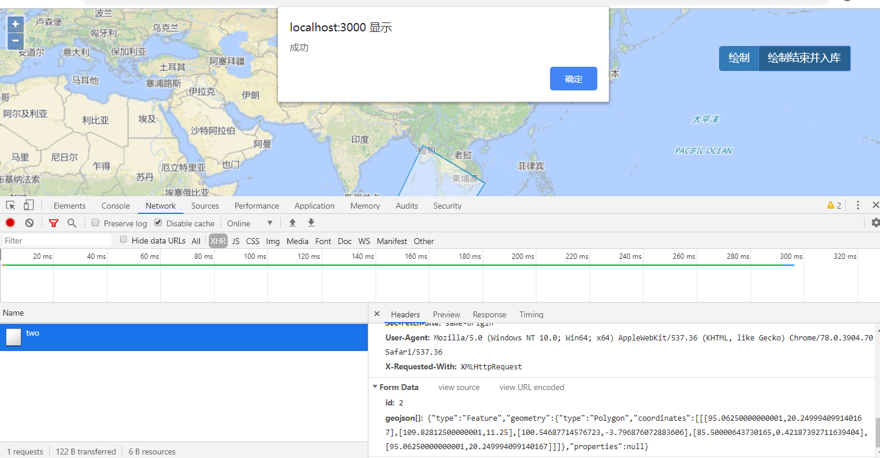Select the Network tab
The width and height of the screenshot is (880, 458).
click(161, 206)
